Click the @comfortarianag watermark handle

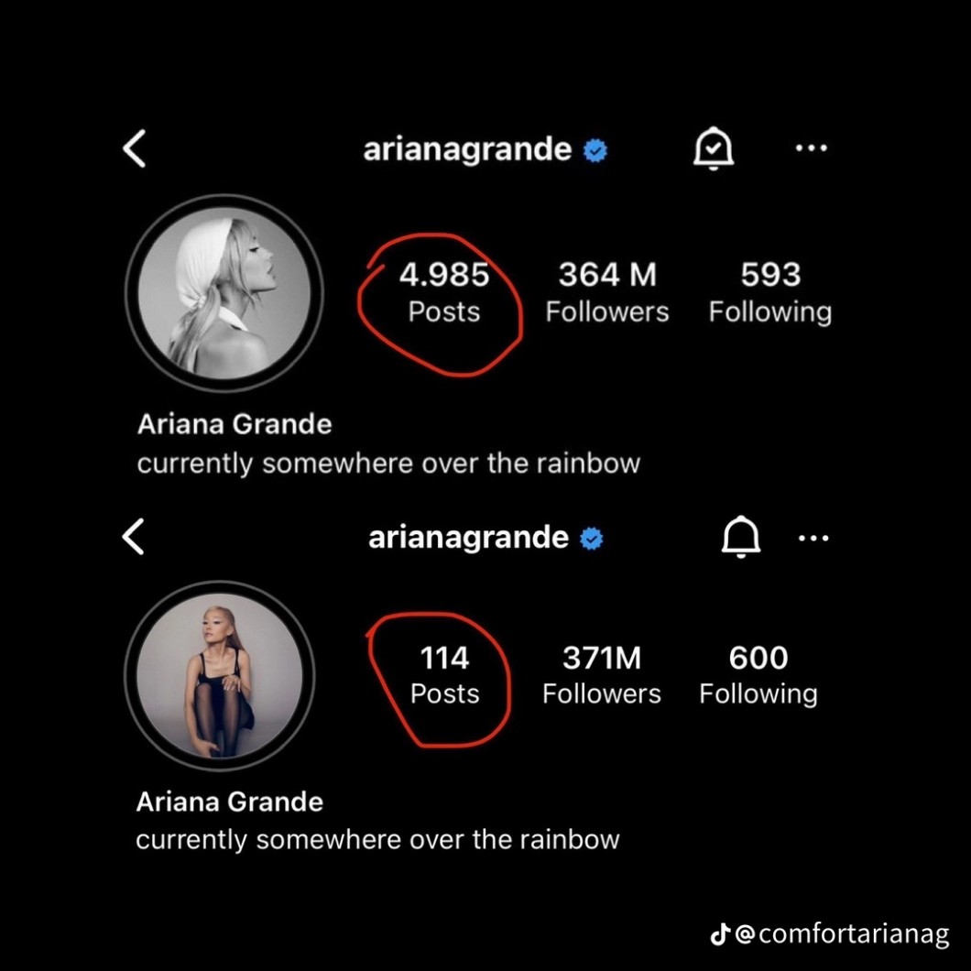pyautogui.click(x=842, y=934)
